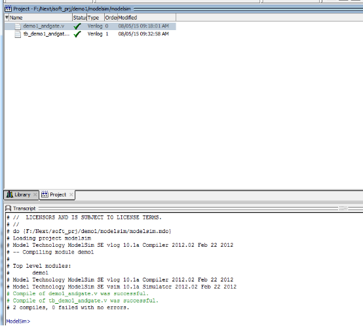This screenshot has height=326, width=363.
Task: Click the Transcript pane grip handle
Action: click(x=343, y=208)
